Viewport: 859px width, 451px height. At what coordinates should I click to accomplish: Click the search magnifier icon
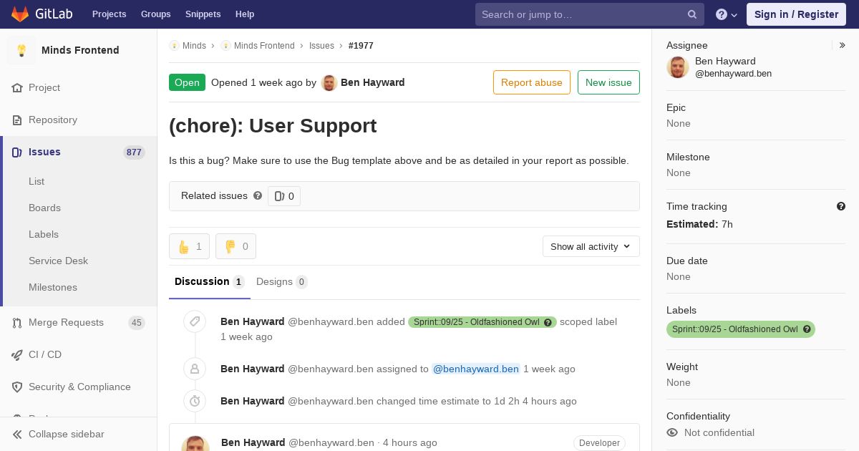tap(692, 14)
